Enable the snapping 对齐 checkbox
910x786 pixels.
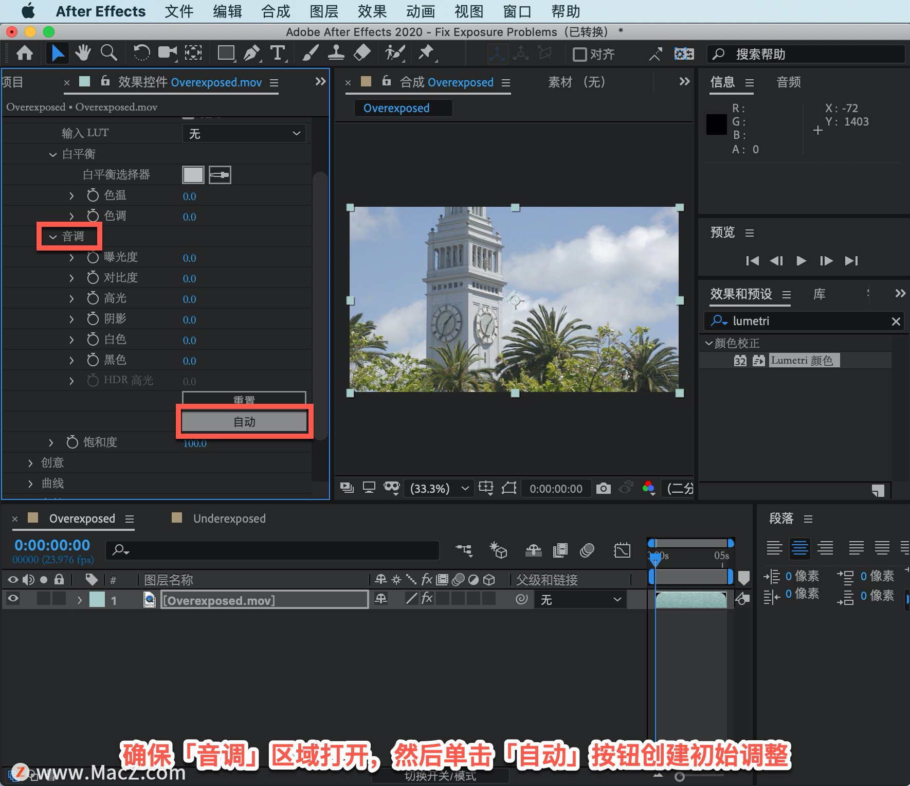pos(580,54)
